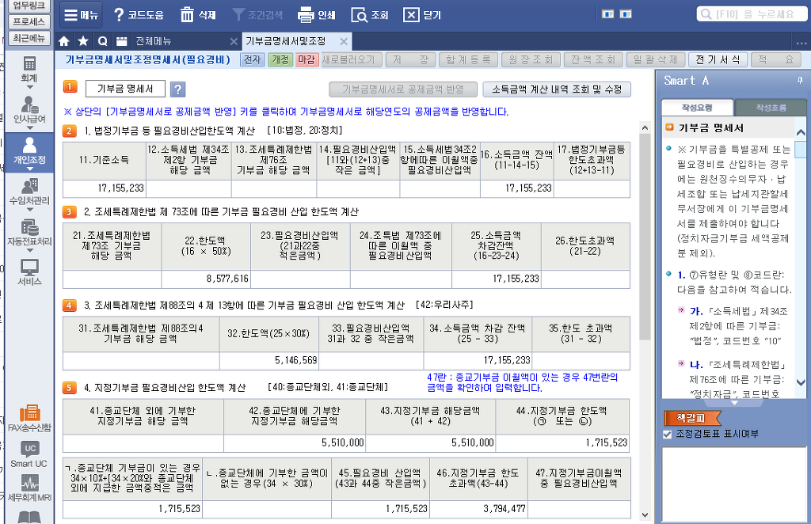Open the favorites star icon
Screen dimensions: 811x524
82,41
